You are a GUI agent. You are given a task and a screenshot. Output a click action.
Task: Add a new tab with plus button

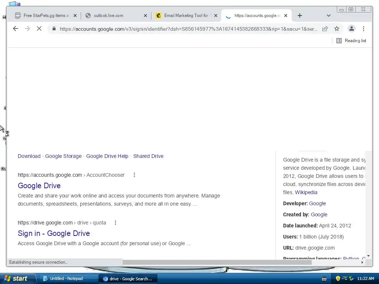tap(300, 16)
